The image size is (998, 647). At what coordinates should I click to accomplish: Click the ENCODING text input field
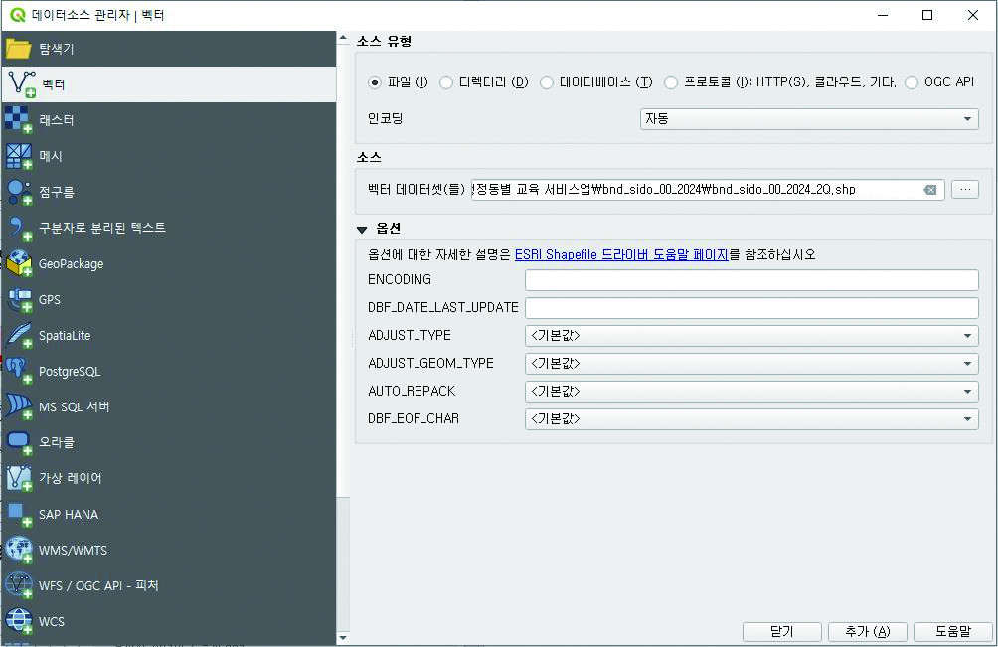(750, 280)
